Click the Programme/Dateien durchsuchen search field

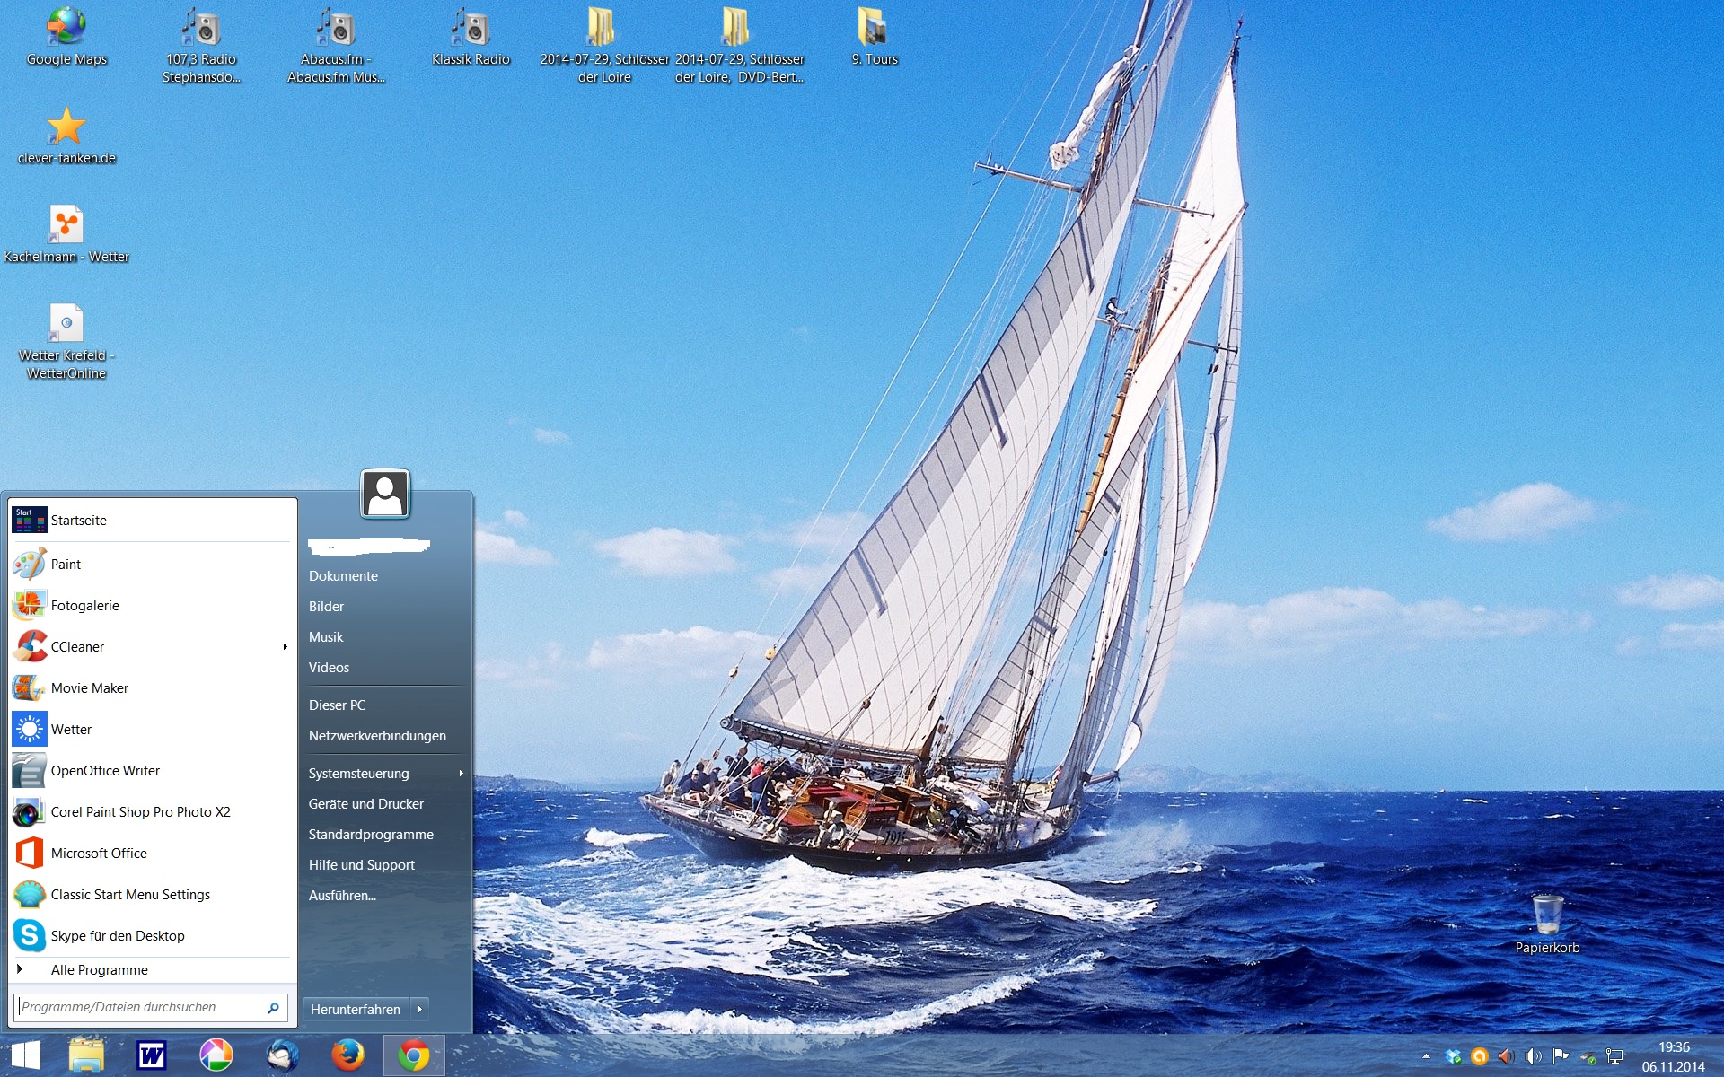click(139, 1008)
